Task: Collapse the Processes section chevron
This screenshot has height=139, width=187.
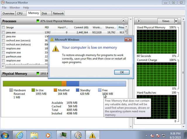Action: (123, 21)
